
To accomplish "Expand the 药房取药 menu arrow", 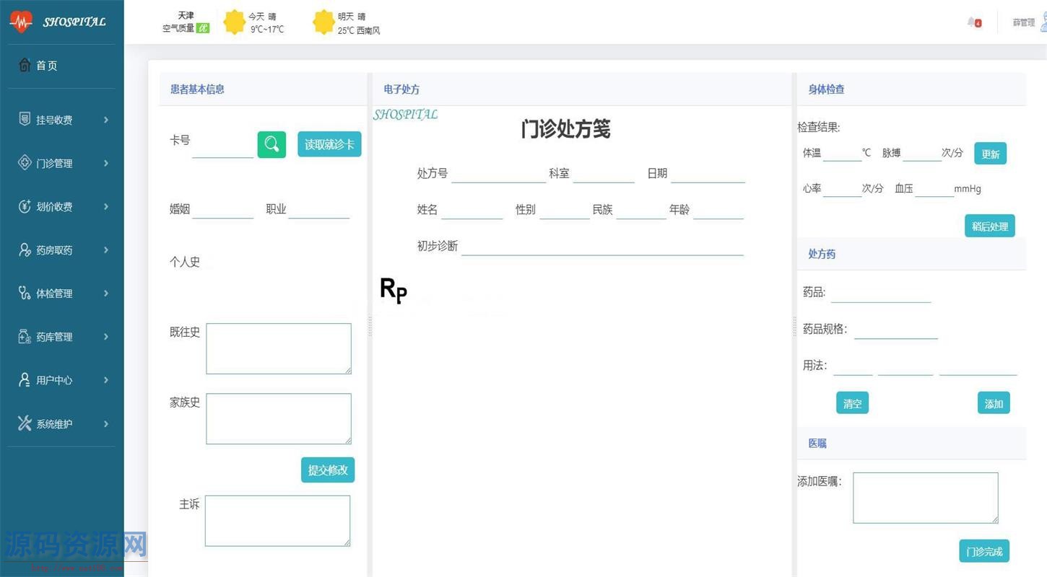I will [106, 250].
